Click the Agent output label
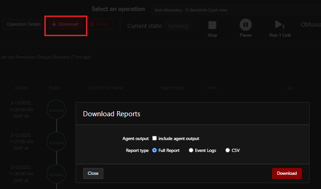The width and height of the screenshot is (321, 189). pyautogui.click(x=135, y=139)
